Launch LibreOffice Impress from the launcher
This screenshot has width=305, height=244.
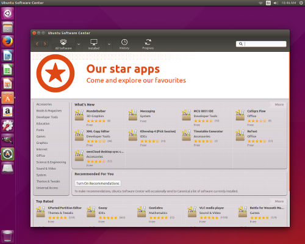click(x=8, y=84)
